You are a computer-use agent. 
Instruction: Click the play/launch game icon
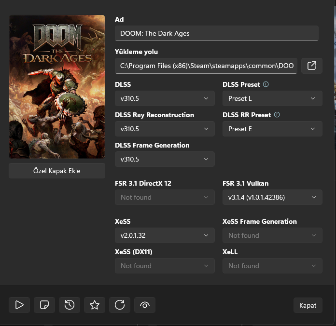click(x=19, y=305)
